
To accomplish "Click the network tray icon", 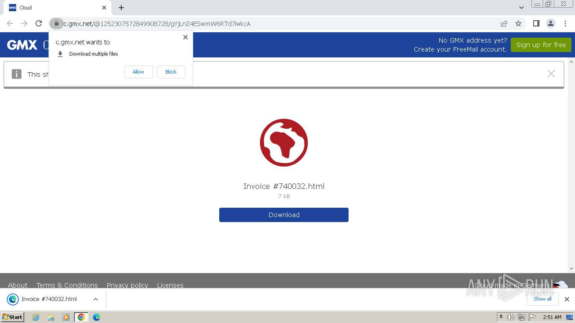I will (522, 317).
